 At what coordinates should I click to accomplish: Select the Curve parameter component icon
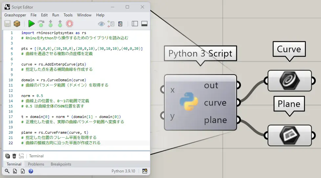pos(290,81)
